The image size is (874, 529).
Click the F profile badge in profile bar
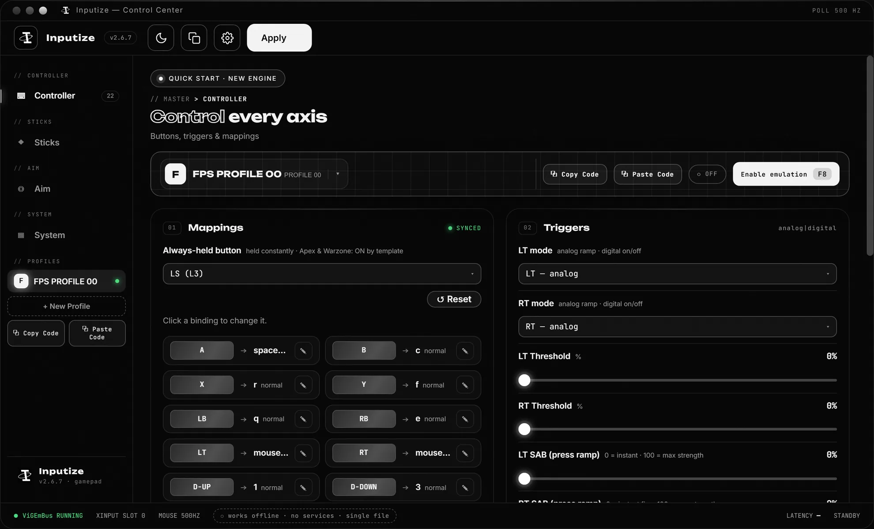tap(175, 174)
